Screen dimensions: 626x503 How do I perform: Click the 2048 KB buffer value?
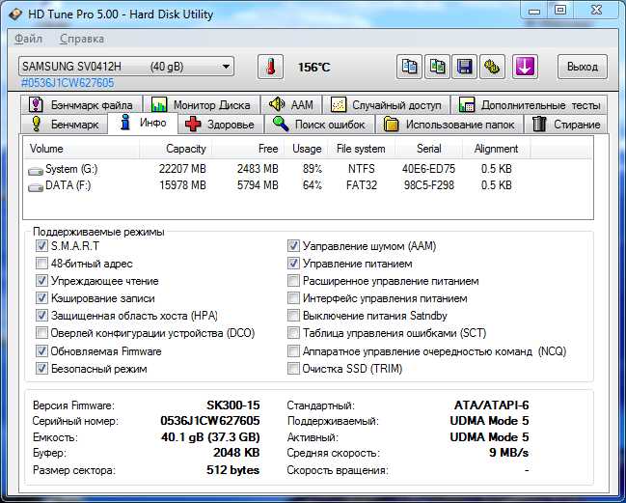(x=236, y=453)
